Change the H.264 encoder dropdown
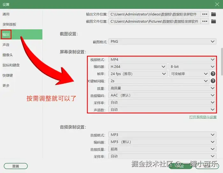 tap(138, 67)
